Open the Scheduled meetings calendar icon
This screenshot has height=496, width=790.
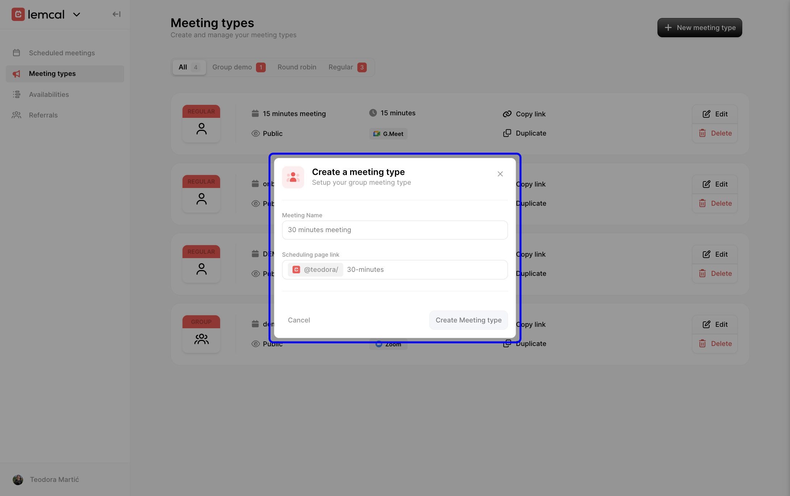click(17, 52)
